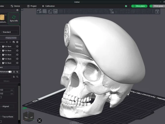Toggle the Advanced mode switch
This screenshot has height=124, width=165.
[10, 72]
